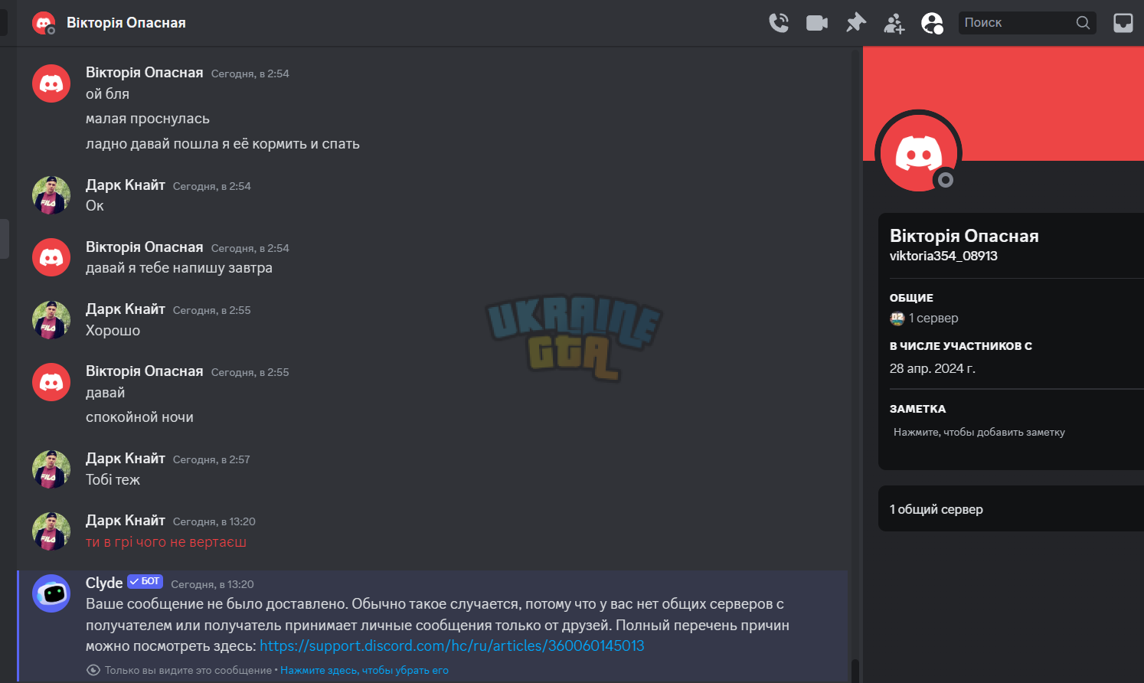Click message 'ладно давай пошла я её кормить и спать'

(x=223, y=144)
